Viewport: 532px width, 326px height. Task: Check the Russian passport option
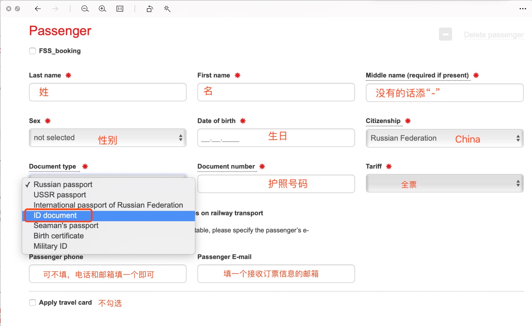63,185
